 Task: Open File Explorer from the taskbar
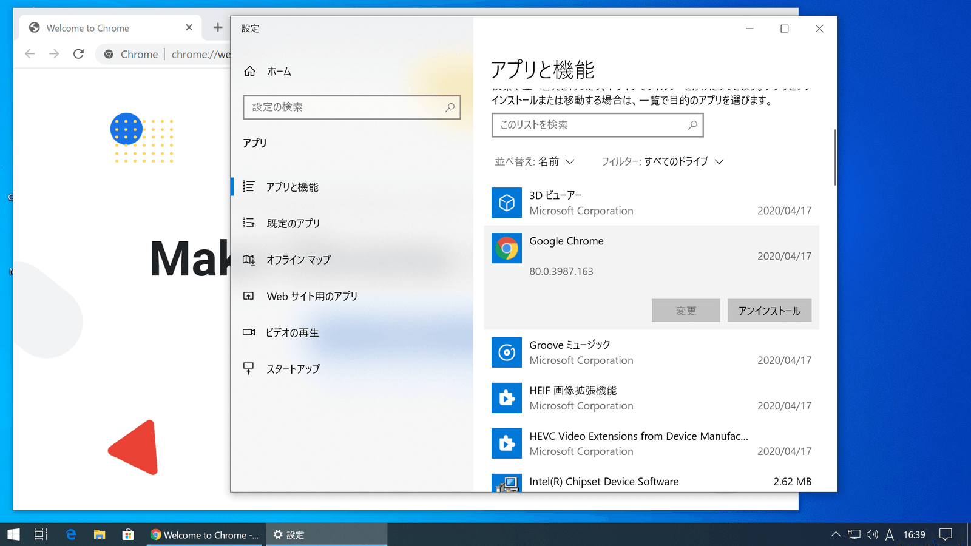(100, 534)
